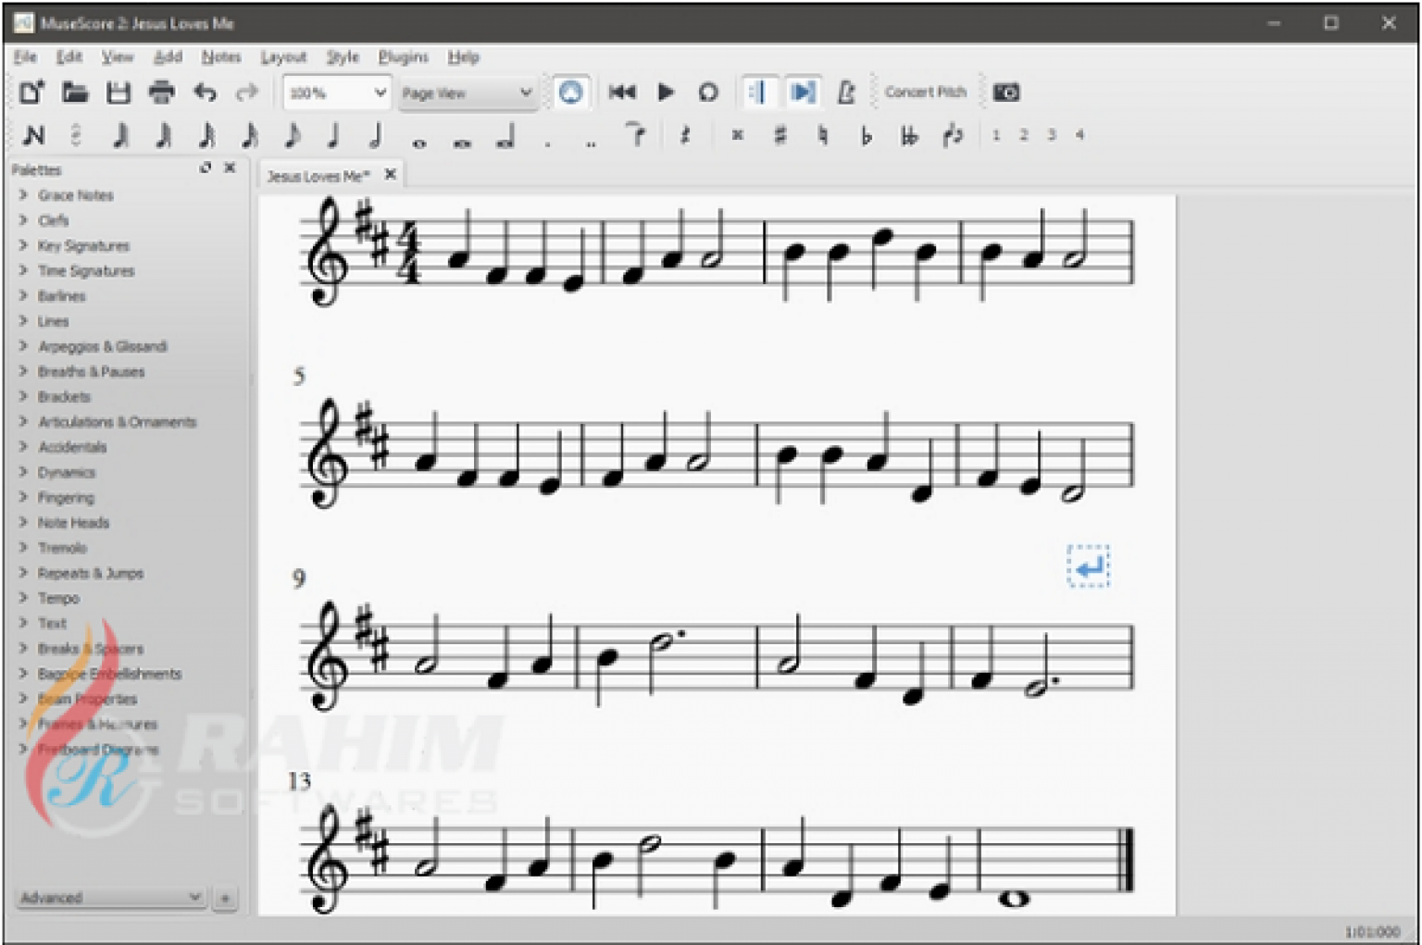The image size is (1422, 945).
Task: Open the Plugins menu
Action: coord(403,56)
